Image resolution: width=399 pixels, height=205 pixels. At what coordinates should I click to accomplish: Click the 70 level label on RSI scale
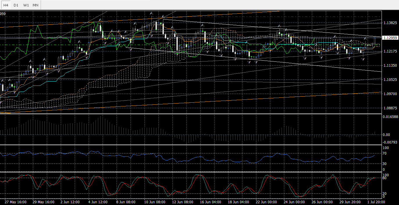[384, 153]
